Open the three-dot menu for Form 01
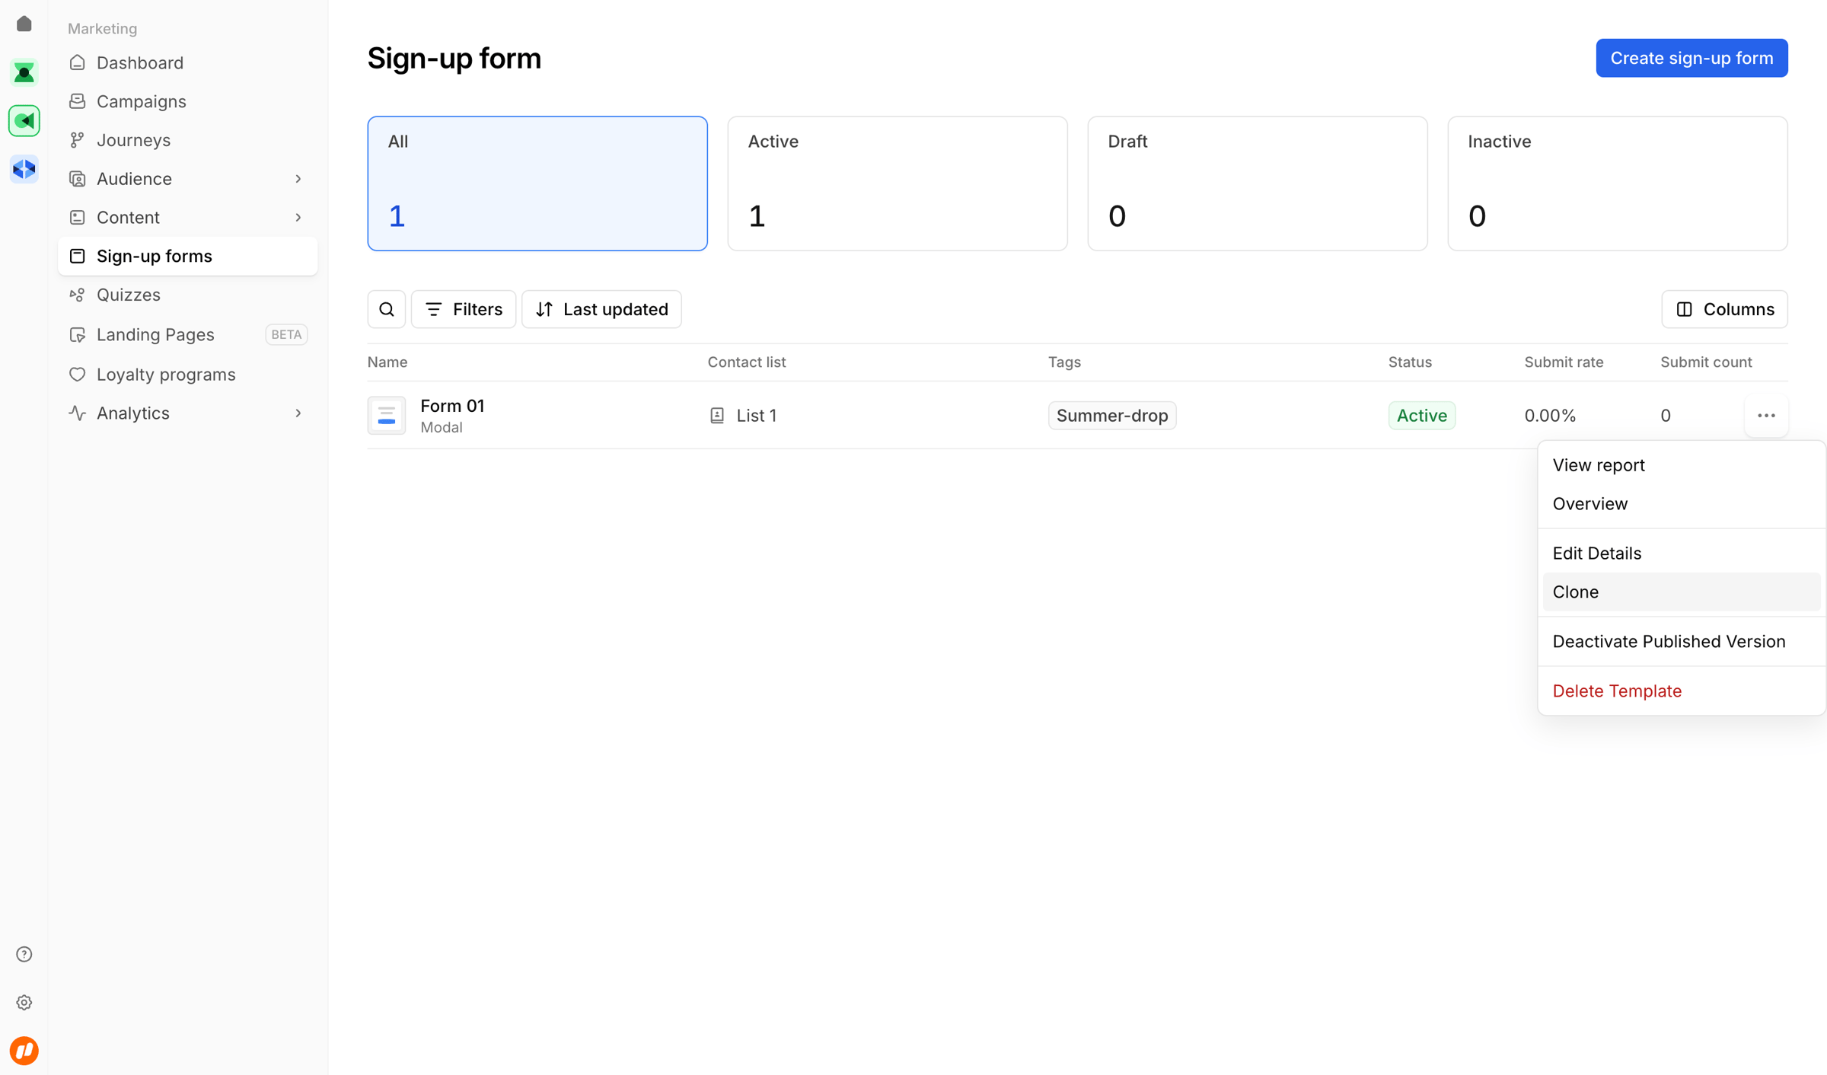Screen dimensions: 1827x1075 [1766, 416]
